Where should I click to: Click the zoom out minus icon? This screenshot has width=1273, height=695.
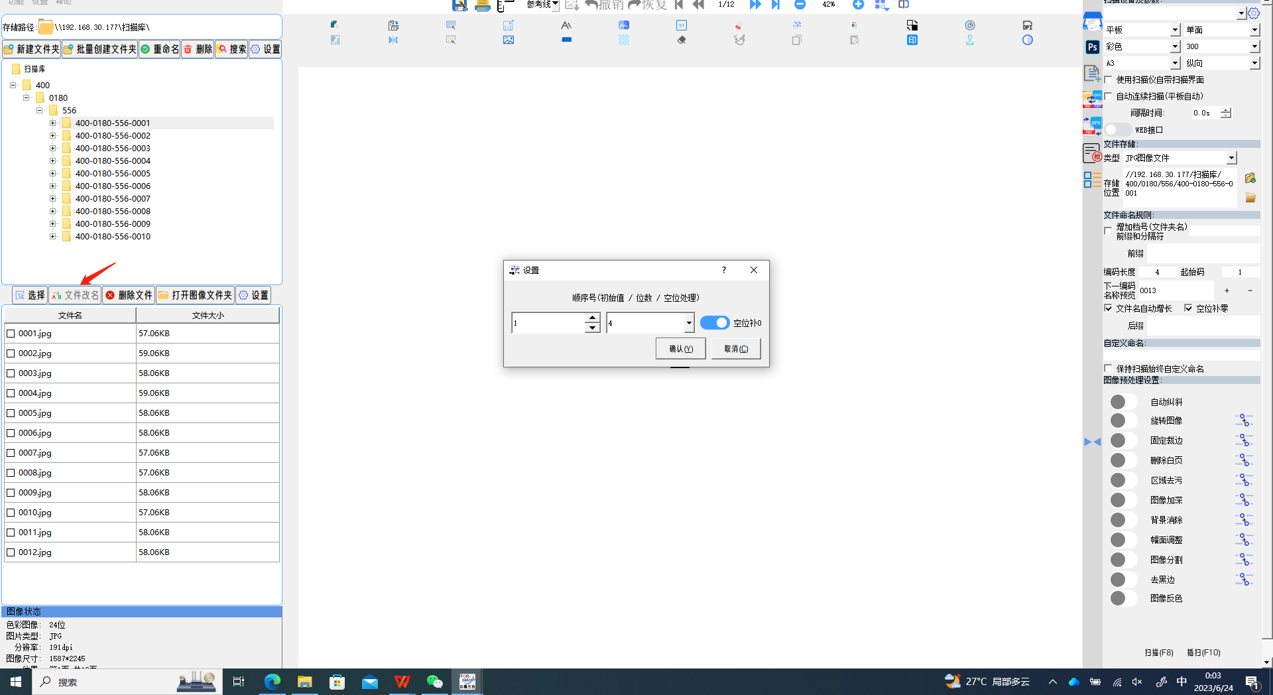[800, 5]
